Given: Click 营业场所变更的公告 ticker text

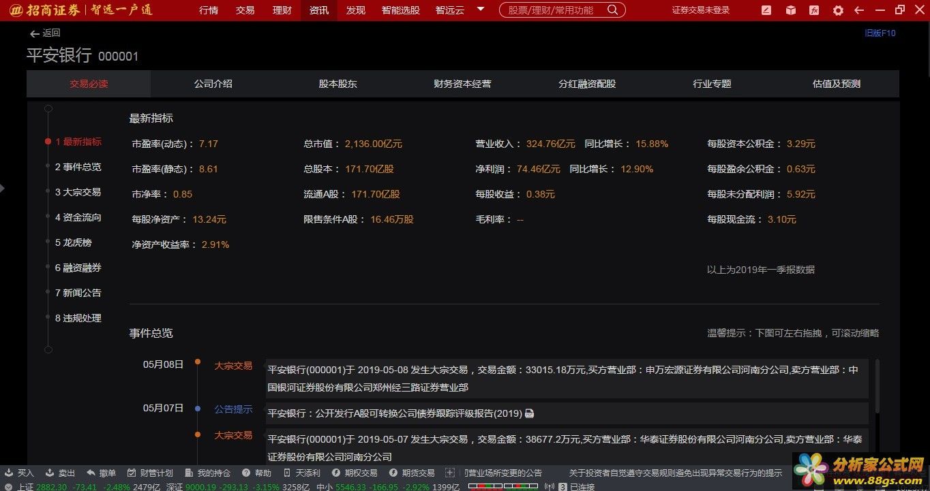Looking at the screenshot, I should pos(504,473).
